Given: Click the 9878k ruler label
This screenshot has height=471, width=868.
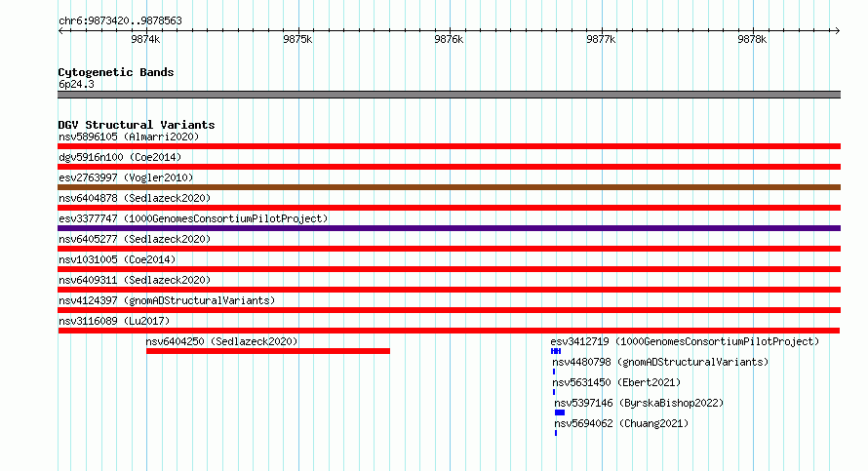Looking at the screenshot, I should point(752,39).
